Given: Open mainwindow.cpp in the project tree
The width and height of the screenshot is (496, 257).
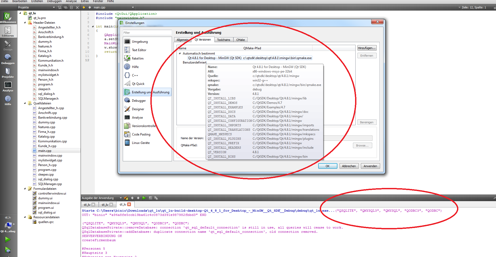Looking at the screenshot, I should coord(50,156).
